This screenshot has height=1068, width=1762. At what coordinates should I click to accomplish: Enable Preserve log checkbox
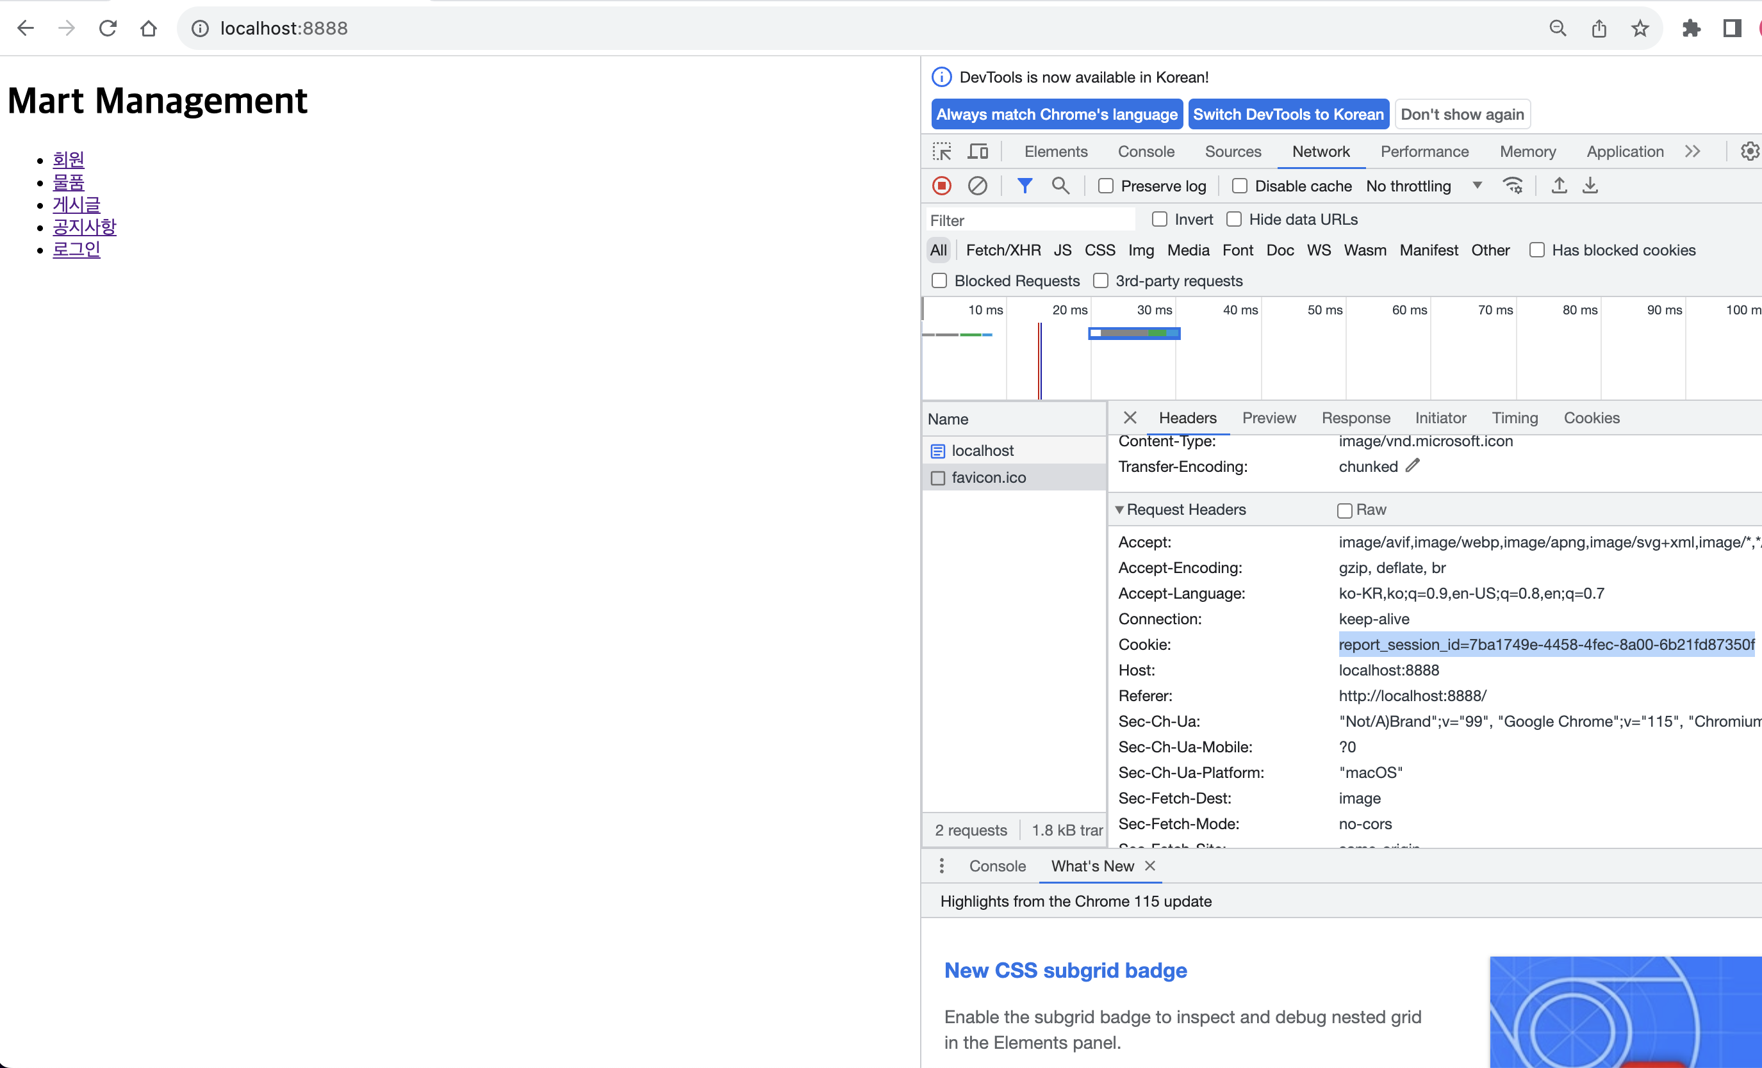pyautogui.click(x=1107, y=186)
